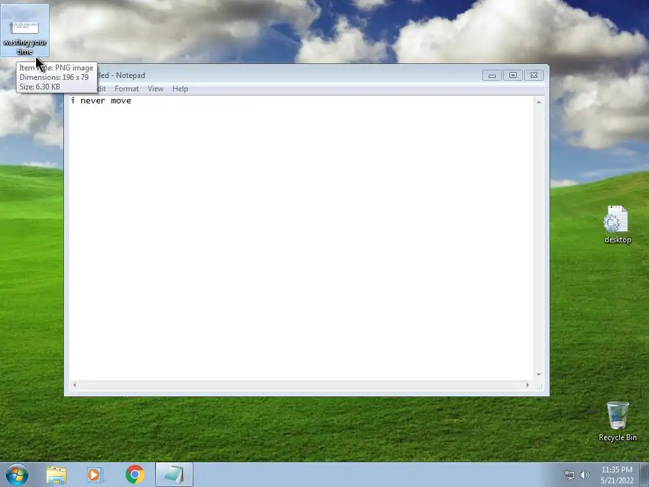This screenshot has width=649, height=487.
Task: Select the desktop settings file icon
Action: [617, 224]
